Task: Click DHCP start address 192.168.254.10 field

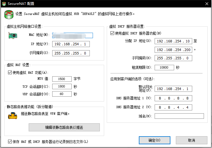Action: pos(173,41)
